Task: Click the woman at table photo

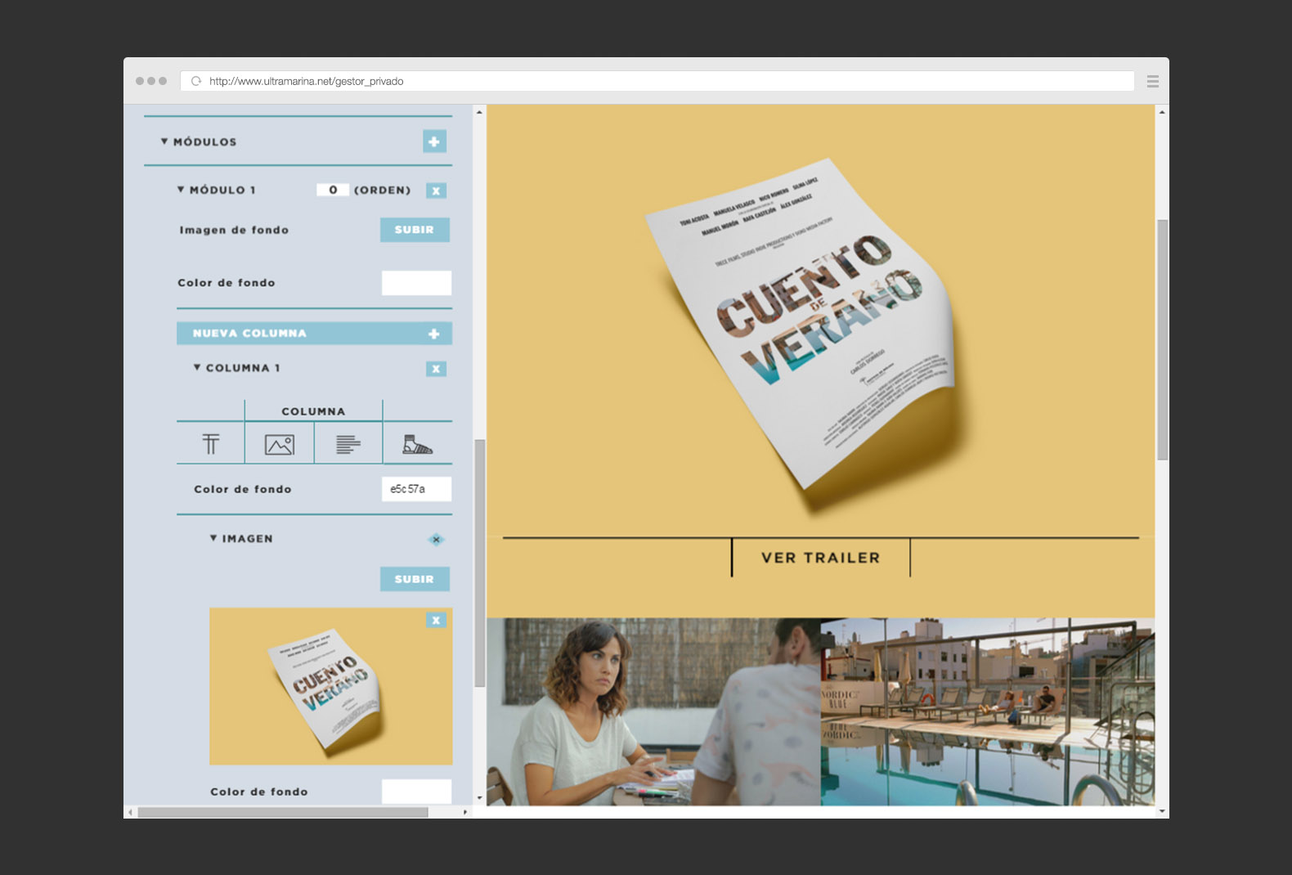Action: click(653, 711)
